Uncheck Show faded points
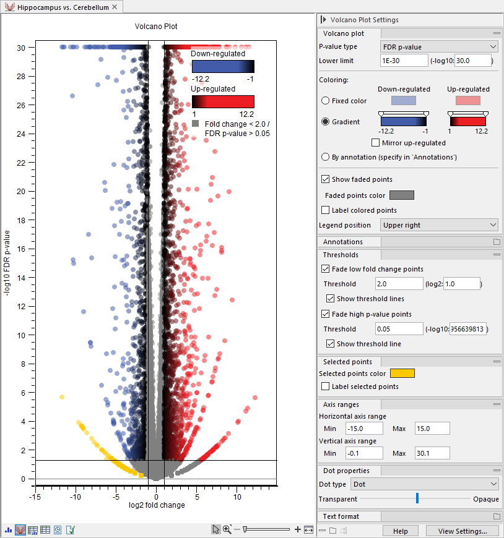504x538 pixels. (x=326, y=181)
